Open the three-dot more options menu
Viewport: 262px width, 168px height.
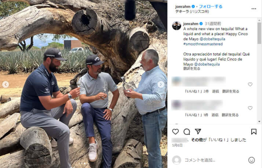point(254,9)
